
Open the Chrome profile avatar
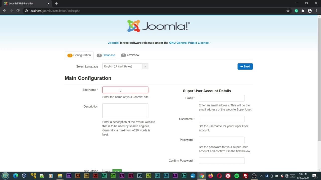coord(310,11)
